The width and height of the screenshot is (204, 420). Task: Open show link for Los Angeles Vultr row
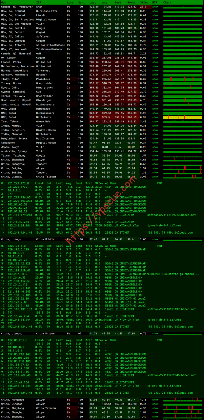155,24
